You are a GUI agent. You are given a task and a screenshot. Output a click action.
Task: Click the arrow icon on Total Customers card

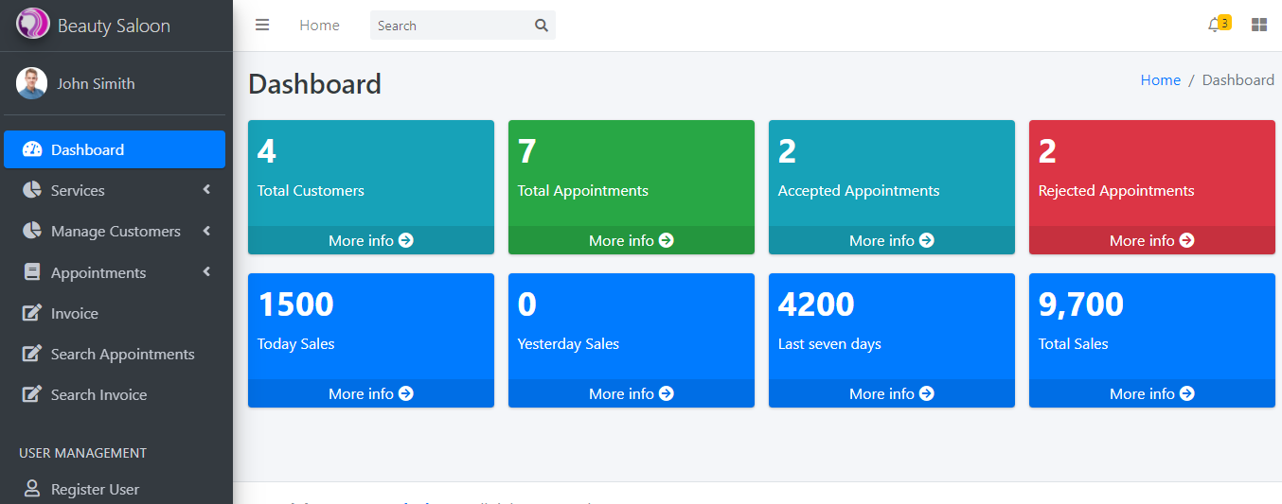coord(406,240)
